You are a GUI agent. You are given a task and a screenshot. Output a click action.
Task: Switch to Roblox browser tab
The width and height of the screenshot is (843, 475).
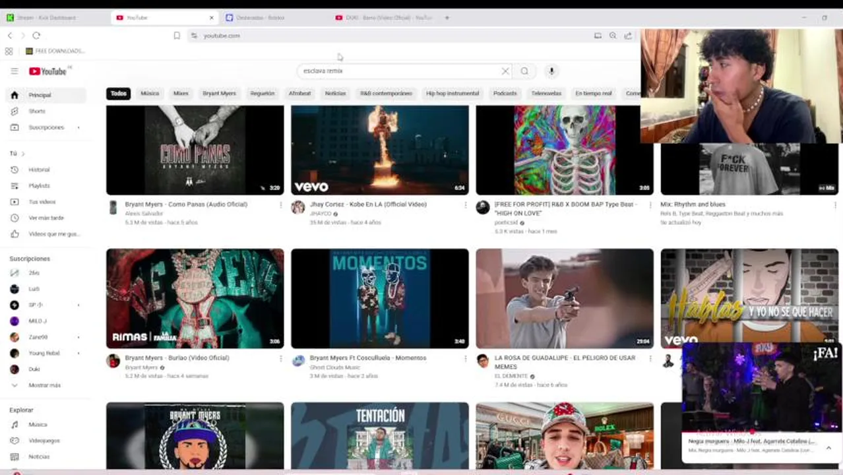coord(274,18)
